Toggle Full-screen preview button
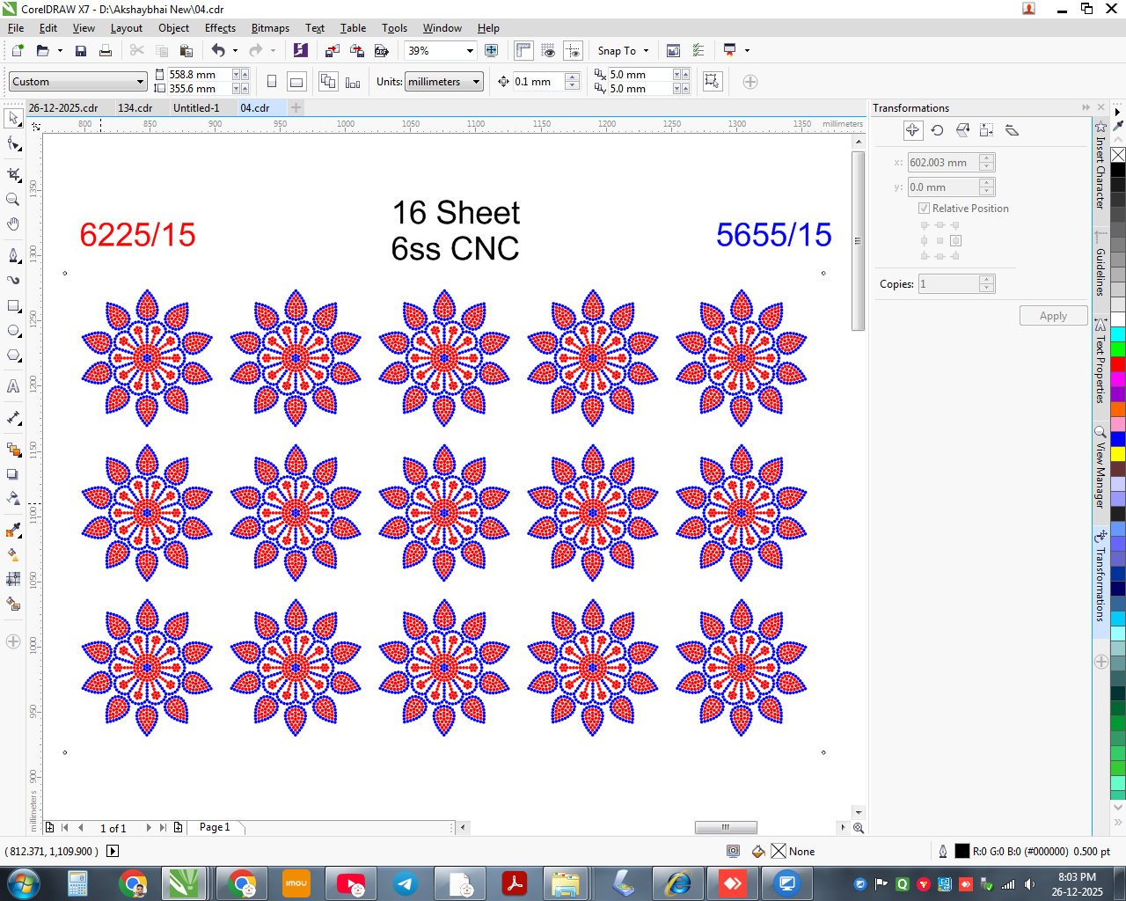1126x901 pixels. (x=492, y=51)
